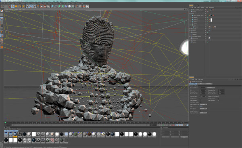Image resolution: width=242 pixels, height=148 pixels.
Task: Collapse the Null object hierarchy
Action: [x=190, y=14]
